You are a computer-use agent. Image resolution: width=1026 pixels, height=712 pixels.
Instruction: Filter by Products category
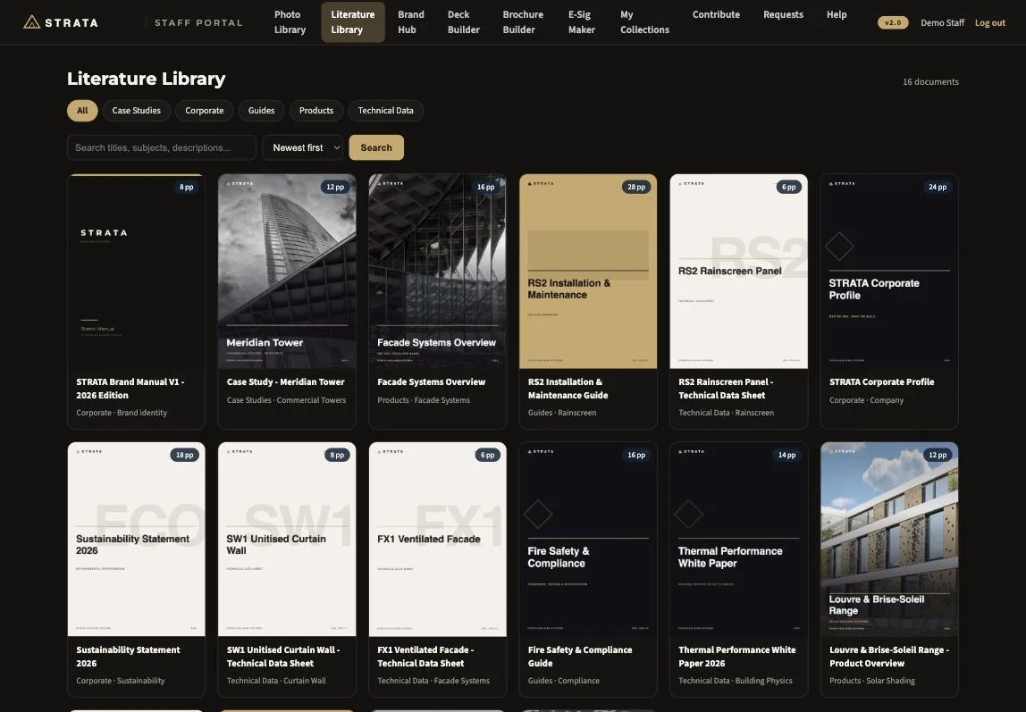coord(316,111)
